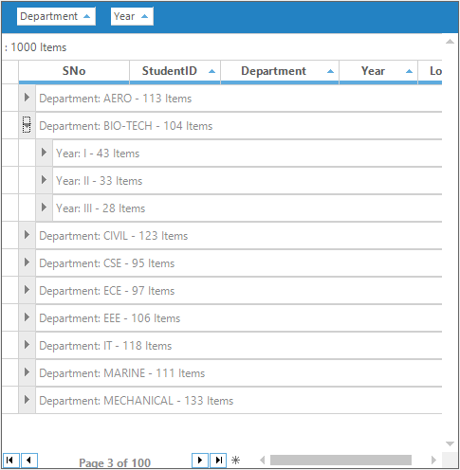460x470 pixels.
Task: Sort by StudentID column header
Action: point(175,71)
